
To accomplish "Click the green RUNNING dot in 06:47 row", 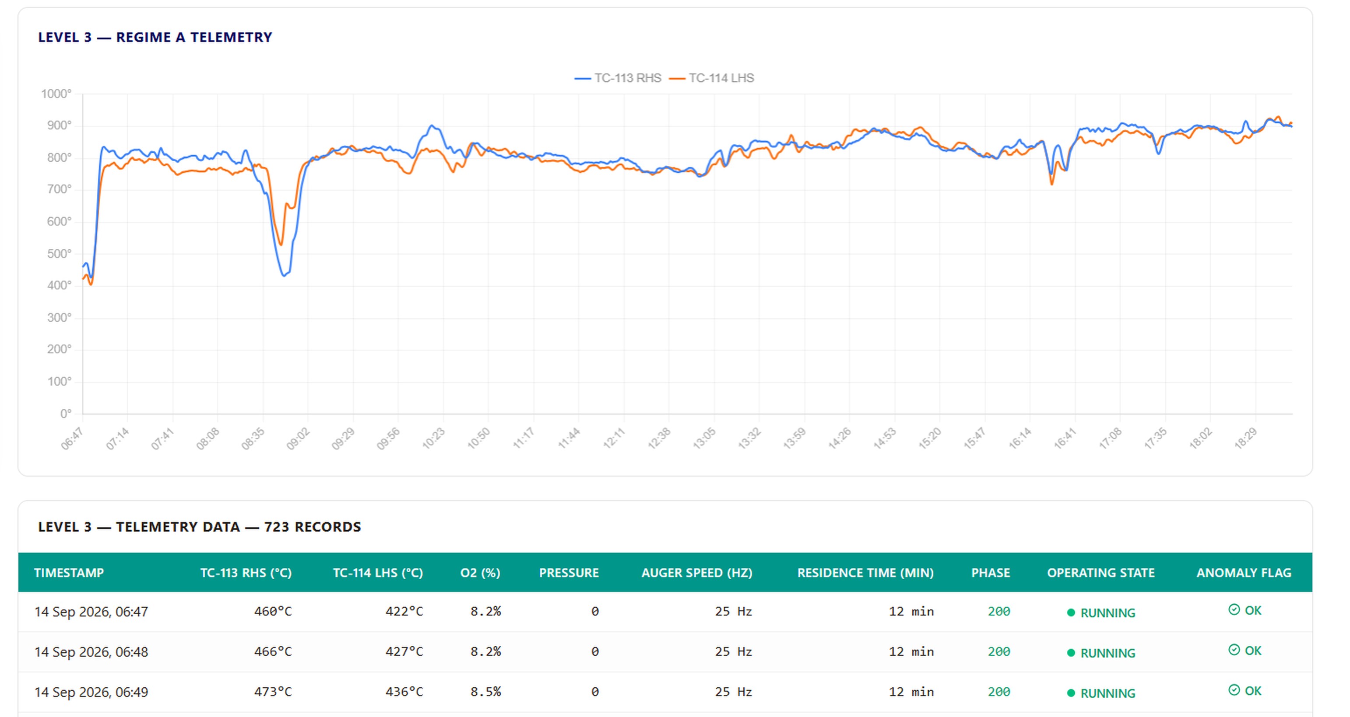I will 1071,613.
